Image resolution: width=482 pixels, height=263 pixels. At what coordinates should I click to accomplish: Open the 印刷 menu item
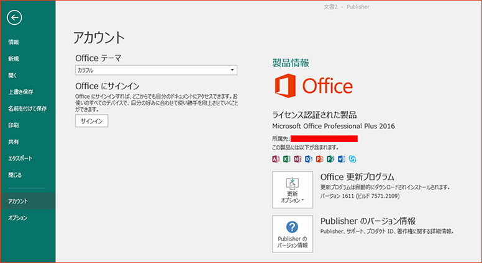(14, 125)
